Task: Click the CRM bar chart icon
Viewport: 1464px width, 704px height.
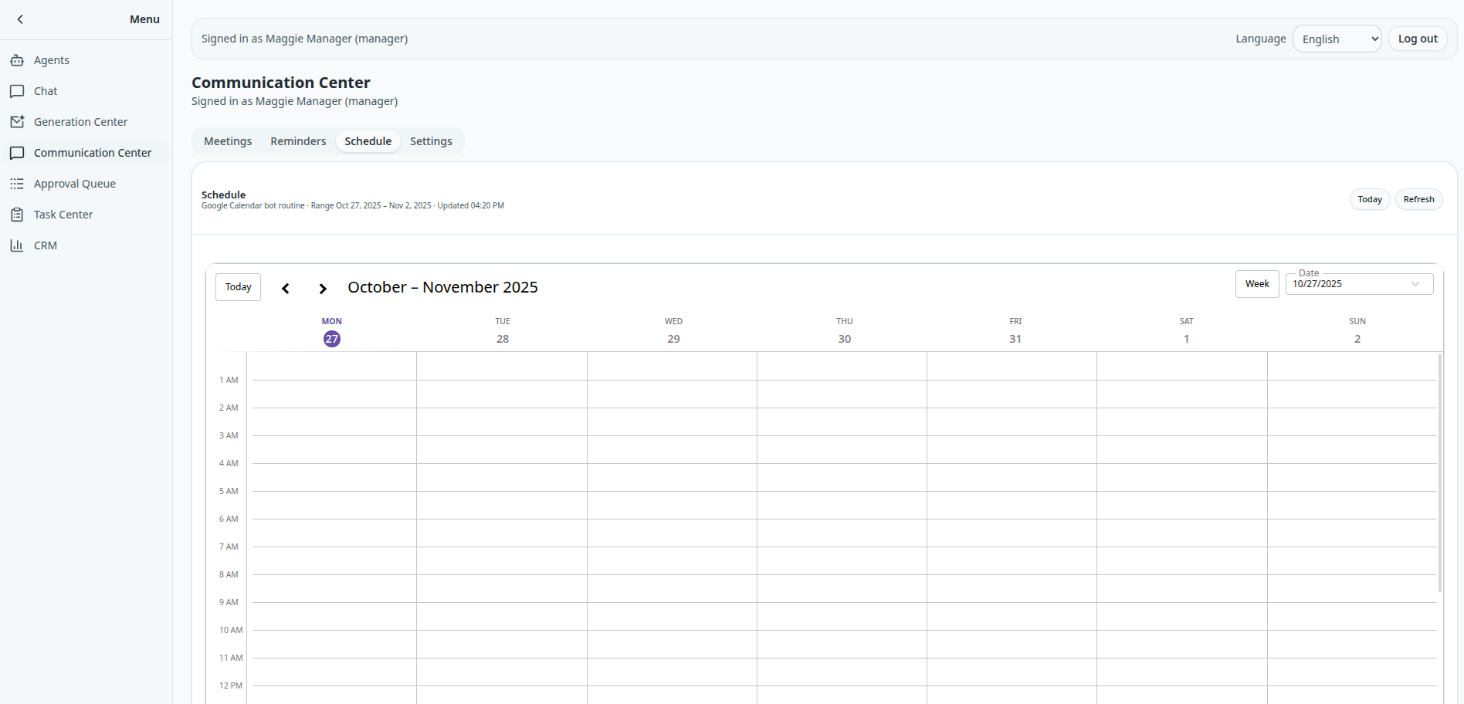Action: click(17, 245)
